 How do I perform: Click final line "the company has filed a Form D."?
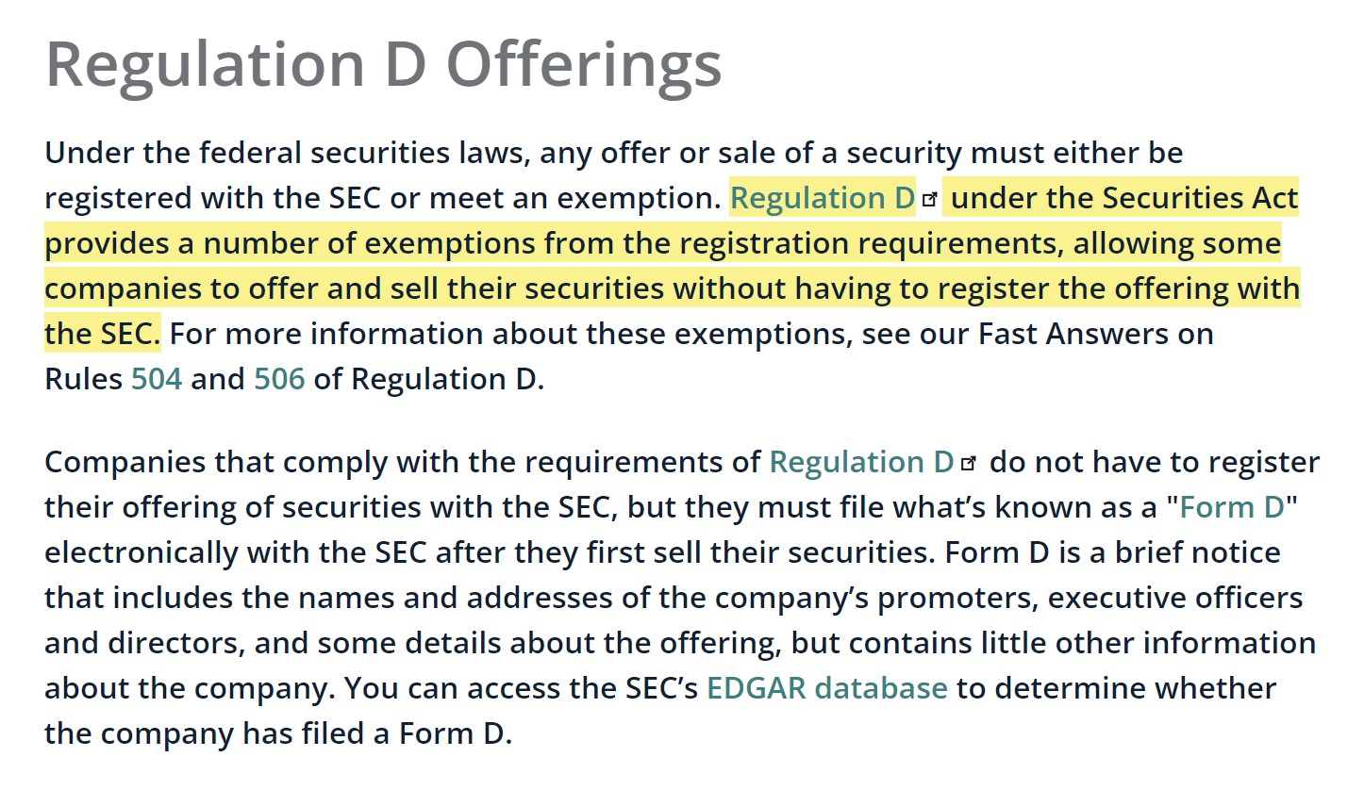click(x=278, y=733)
